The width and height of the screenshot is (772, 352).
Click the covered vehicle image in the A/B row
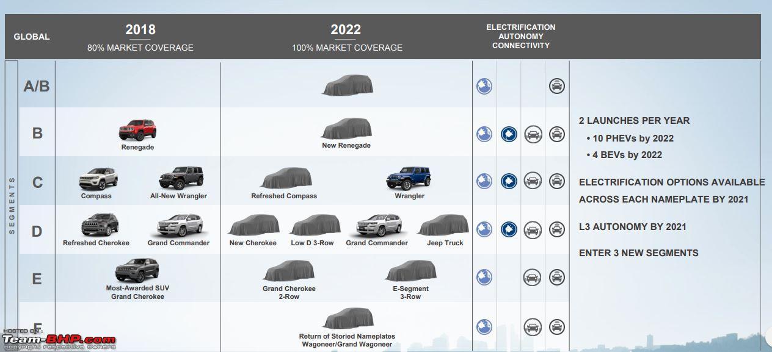click(347, 85)
